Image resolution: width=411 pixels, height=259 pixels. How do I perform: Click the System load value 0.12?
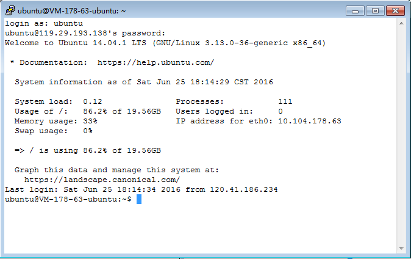[93, 101]
